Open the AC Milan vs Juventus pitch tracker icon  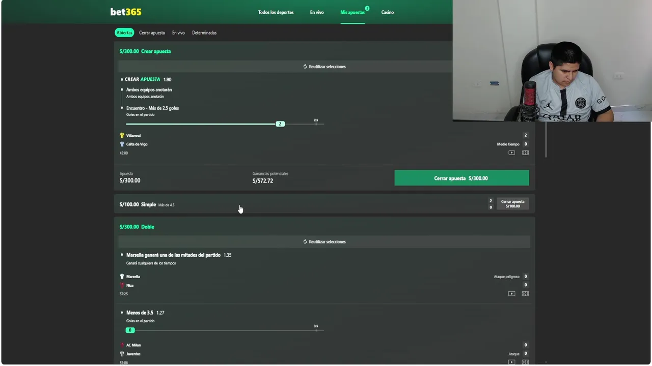click(x=525, y=362)
